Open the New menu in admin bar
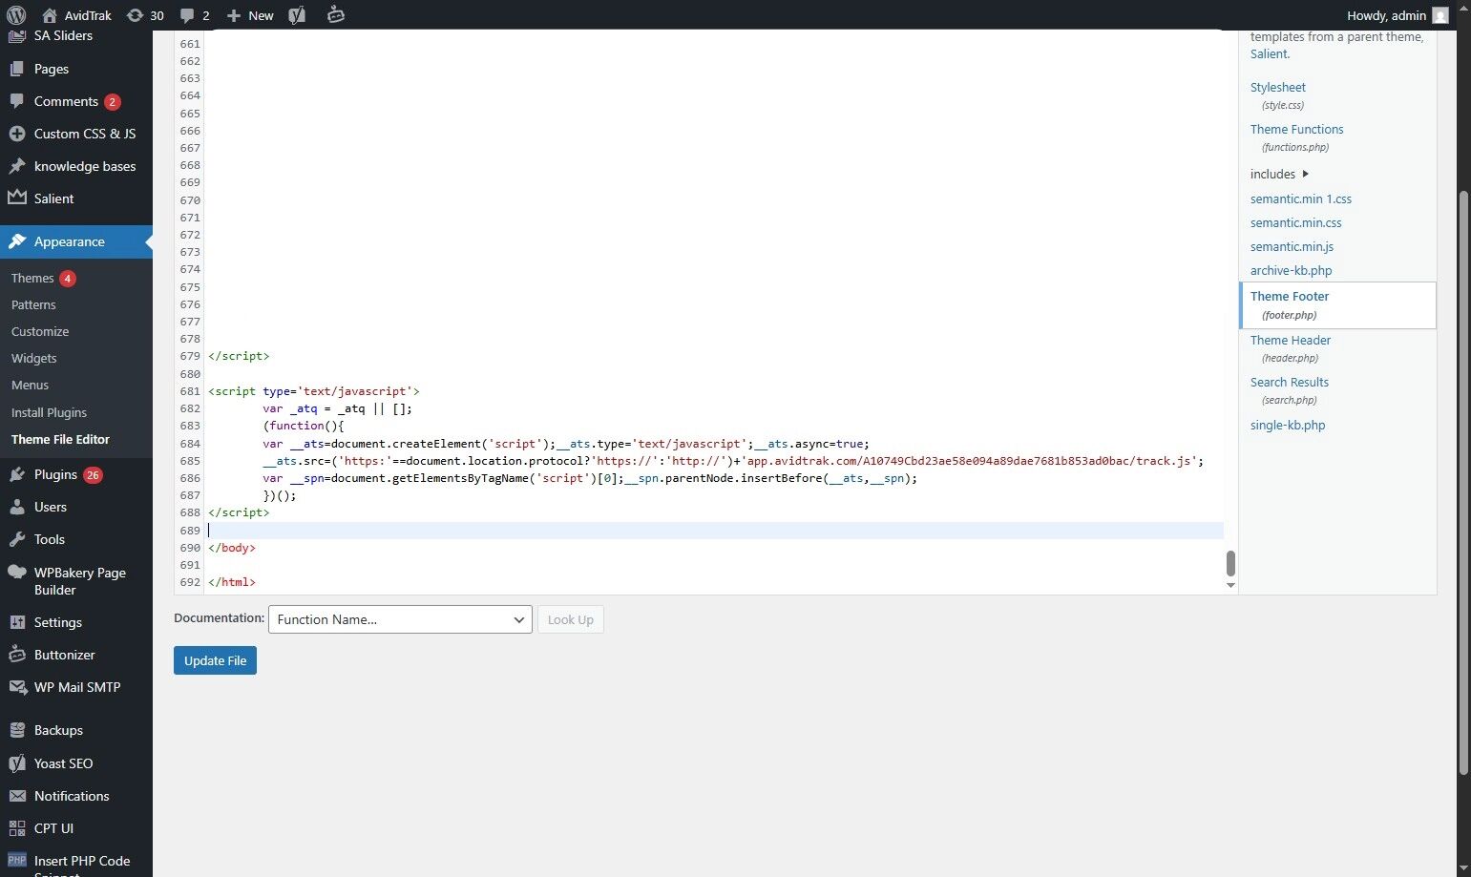1471x877 pixels. [x=248, y=14]
